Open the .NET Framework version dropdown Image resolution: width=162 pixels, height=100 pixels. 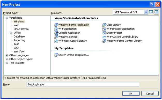coord(146,12)
